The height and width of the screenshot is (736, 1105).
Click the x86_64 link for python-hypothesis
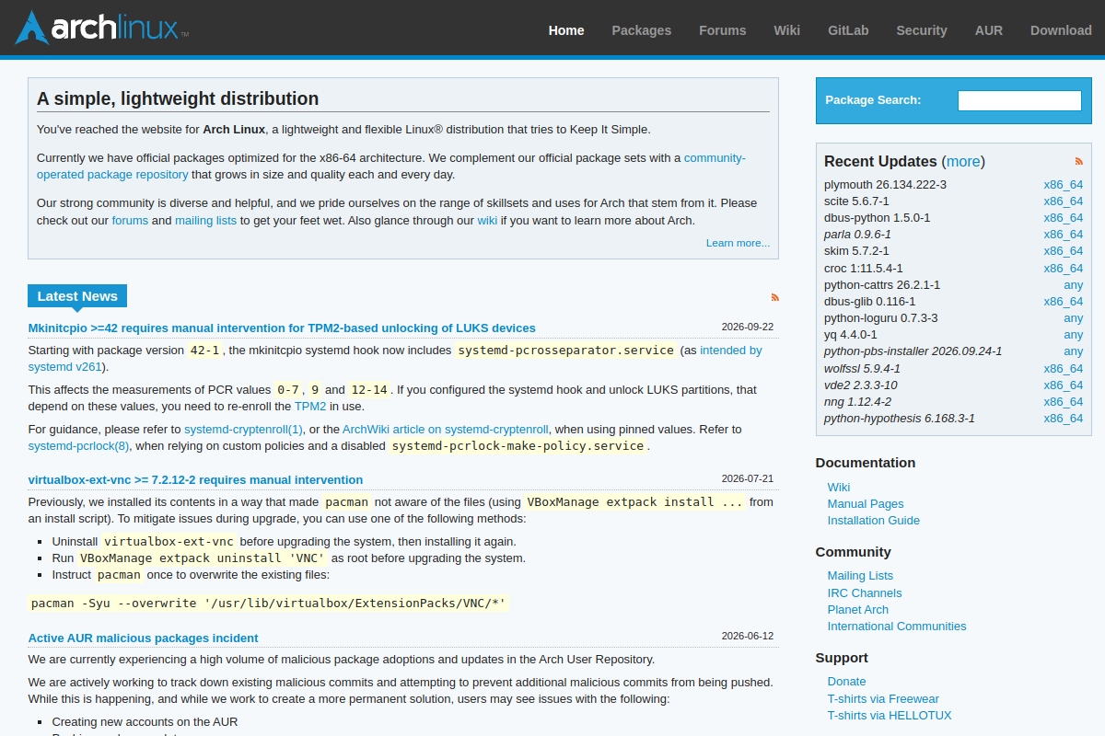(x=1063, y=418)
